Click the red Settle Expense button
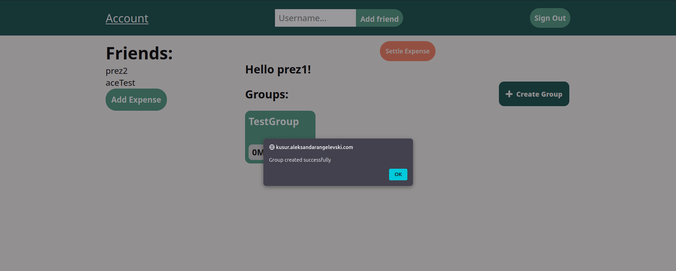The image size is (676, 271). [407, 51]
